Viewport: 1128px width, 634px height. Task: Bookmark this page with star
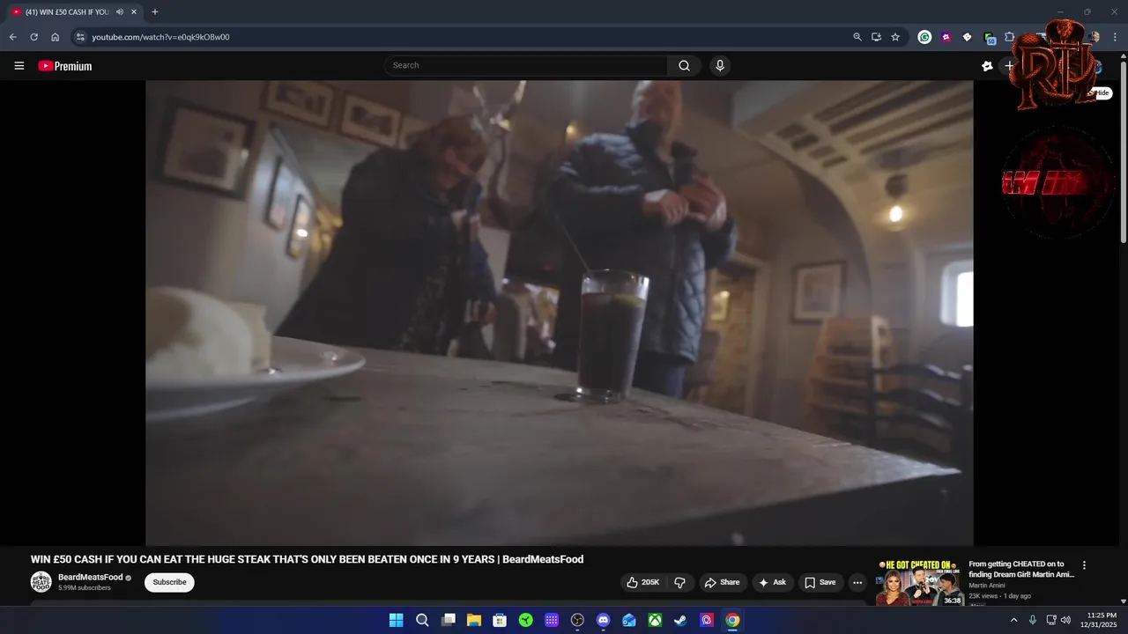point(895,37)
